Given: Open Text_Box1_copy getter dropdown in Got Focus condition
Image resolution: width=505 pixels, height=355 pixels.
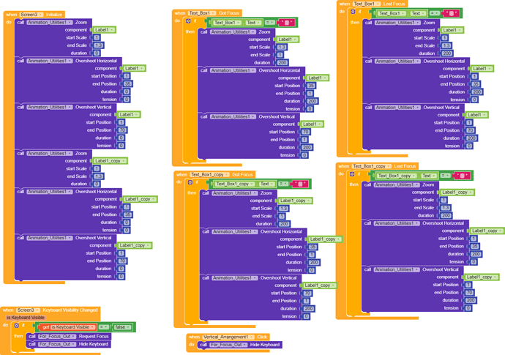Looking at the screenshot, I should coord(233,184).
